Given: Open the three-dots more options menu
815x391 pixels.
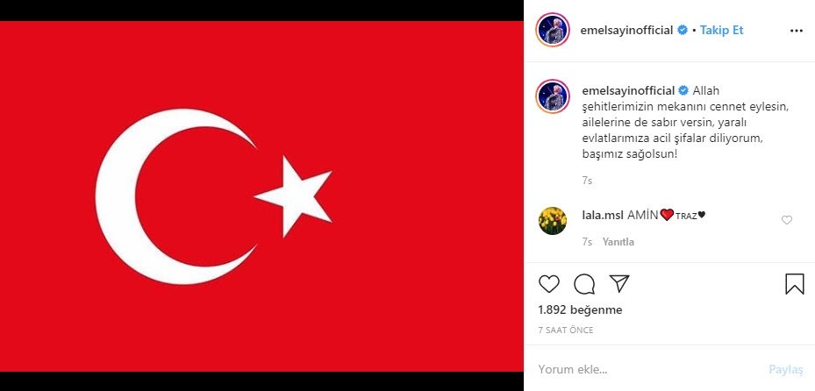Looking at the screenshot, I should pos(797,31).
